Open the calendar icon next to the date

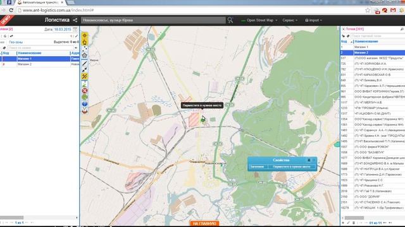click(75, 30)
